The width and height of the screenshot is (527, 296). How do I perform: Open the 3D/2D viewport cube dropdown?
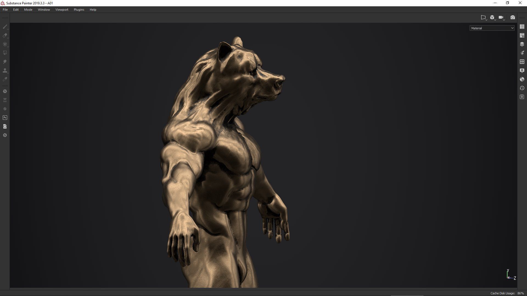[493, 18]
